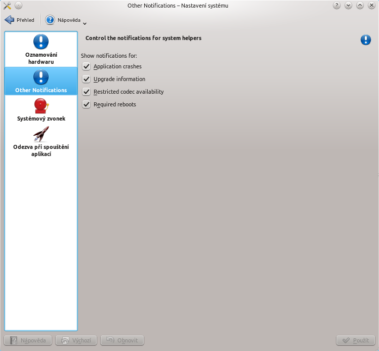Open Oznamování hardwaru module in sidebar
379x351 pixels.
[x=41, y=49]
